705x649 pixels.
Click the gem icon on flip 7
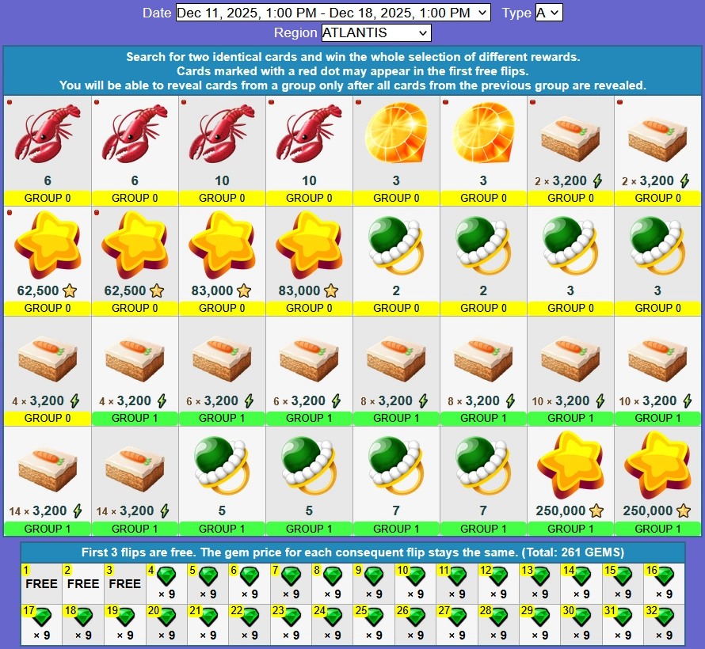point(291,576)
